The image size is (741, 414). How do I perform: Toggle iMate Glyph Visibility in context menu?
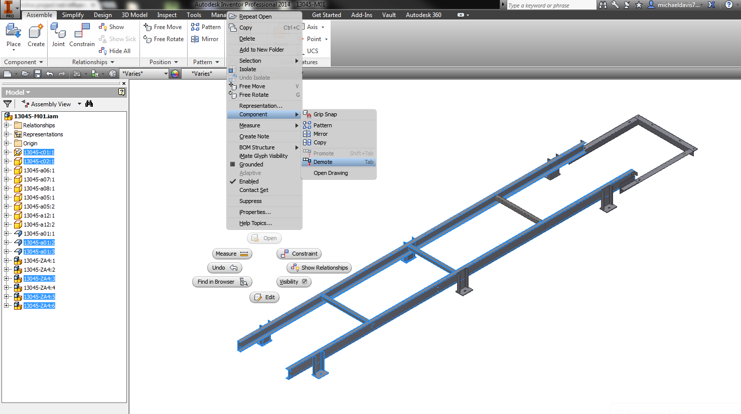click(x=264, y=156)
